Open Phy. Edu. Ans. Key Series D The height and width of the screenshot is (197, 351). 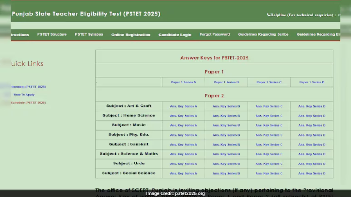(x=312, y=135)
